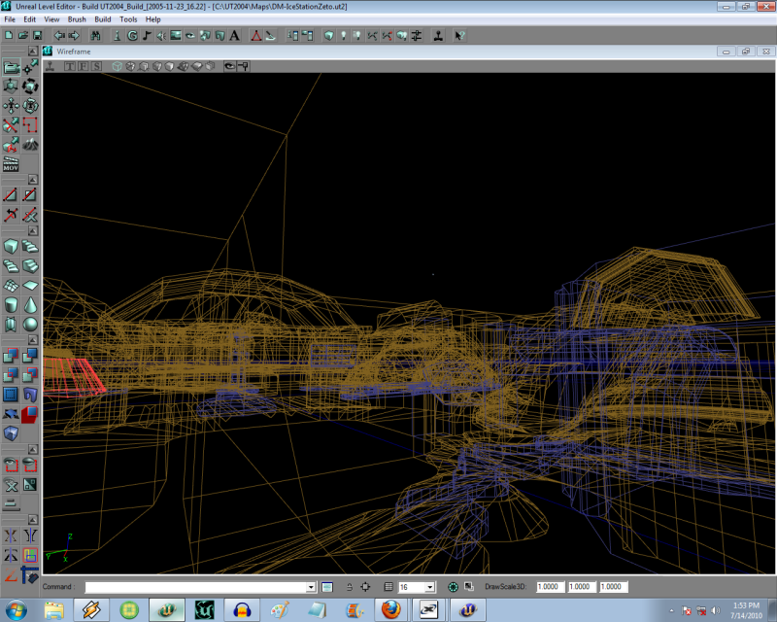
Task: Open the 2D Shape Editor triangle icon
Action: [x=256, y=36]
